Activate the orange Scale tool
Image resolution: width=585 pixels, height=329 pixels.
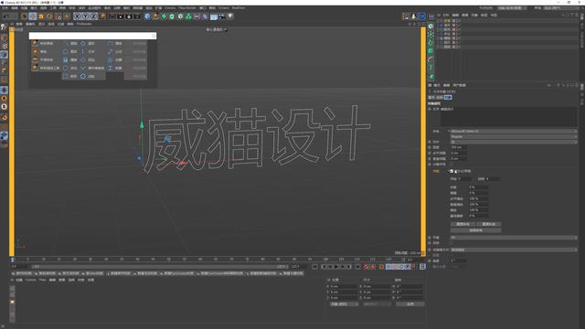click(41, 16)
